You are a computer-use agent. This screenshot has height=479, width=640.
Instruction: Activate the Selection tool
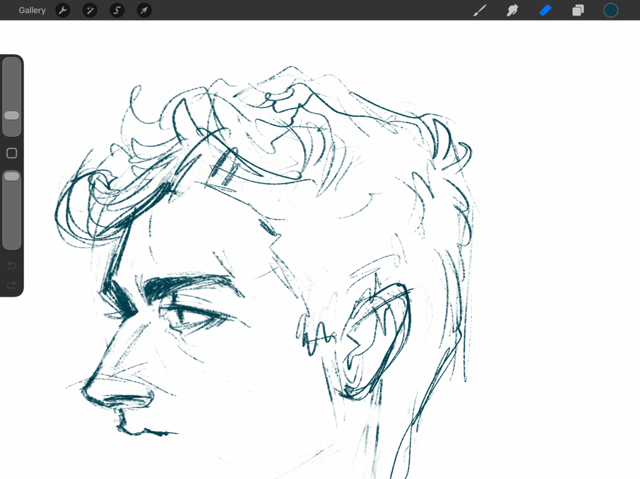tap(117, 10)
